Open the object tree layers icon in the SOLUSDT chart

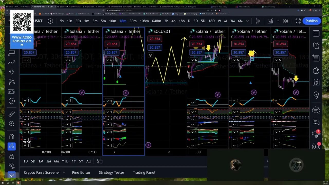[151, 55]
